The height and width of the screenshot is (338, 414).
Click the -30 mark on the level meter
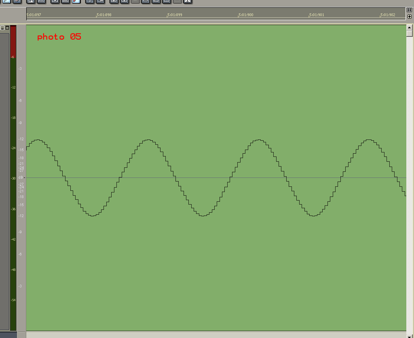(x=13, y=178)
